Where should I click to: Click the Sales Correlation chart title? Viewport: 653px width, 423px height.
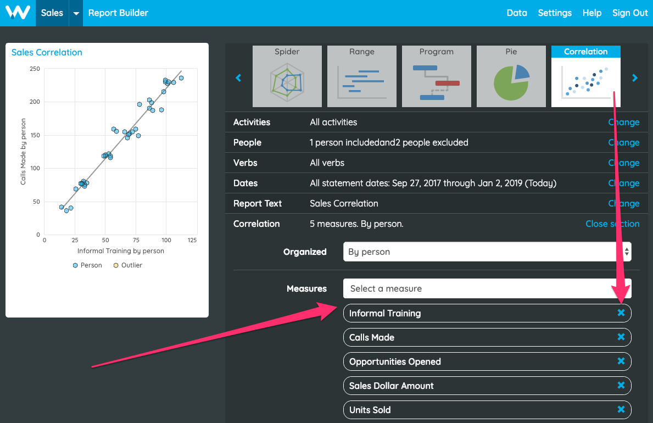(x=47, y=53)
